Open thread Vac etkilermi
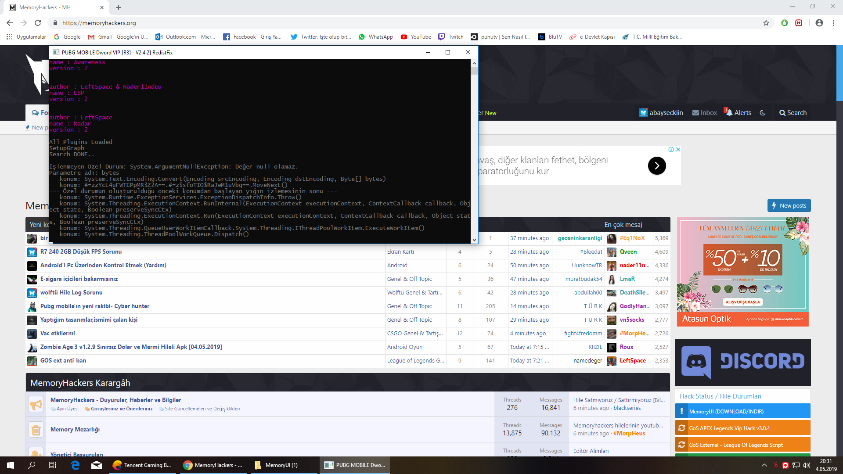 [x=58, y=333]
